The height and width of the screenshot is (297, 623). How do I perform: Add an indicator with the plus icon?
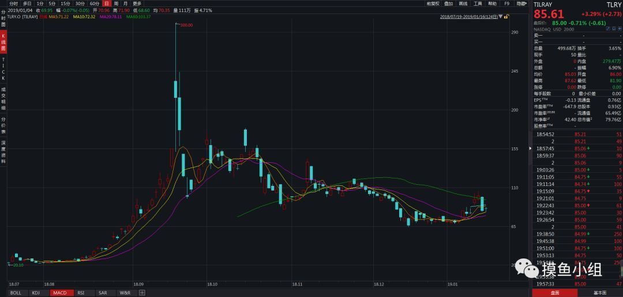142,293
